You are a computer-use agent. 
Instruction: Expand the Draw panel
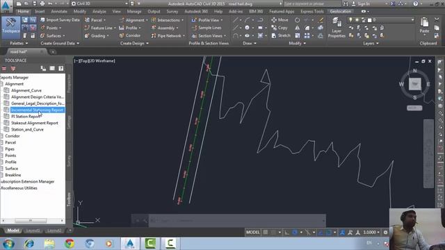tap(250, 43)
